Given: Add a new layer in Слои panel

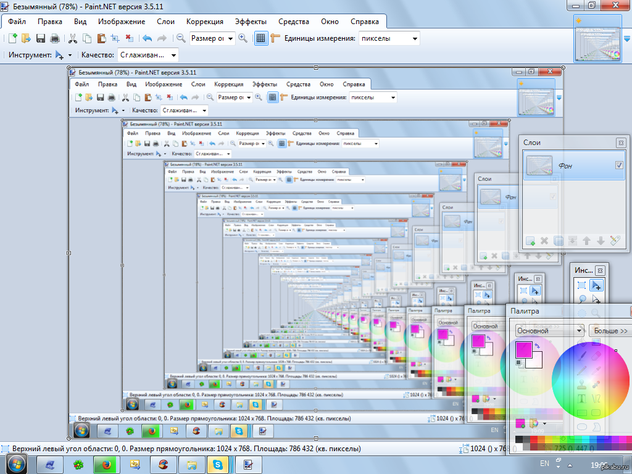Looking at the screenshot, I should [530, 241].
